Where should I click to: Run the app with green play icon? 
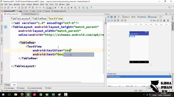pos(55,8)
